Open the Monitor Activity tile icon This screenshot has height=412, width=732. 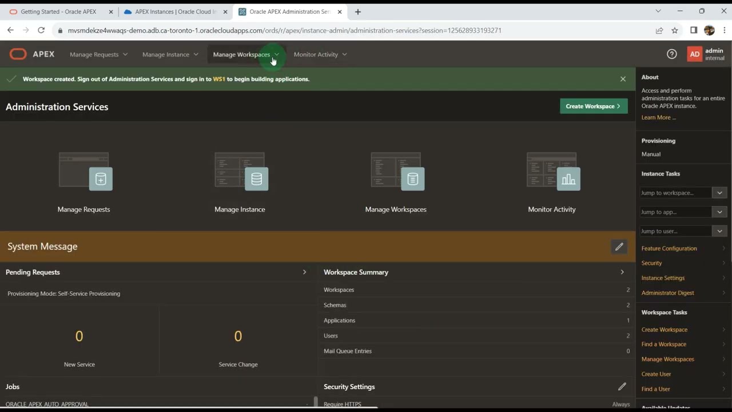coord(553,171)
